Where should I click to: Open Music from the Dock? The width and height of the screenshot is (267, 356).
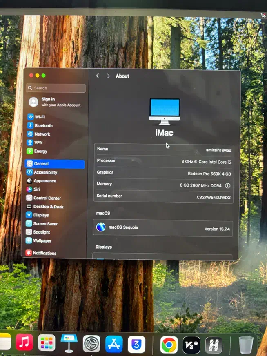tap(24, 343)
